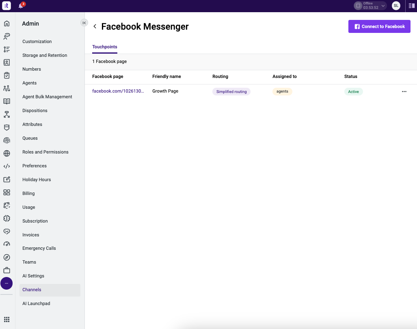Open the speedometer gauge icon
The image size is (417, 329).
tap(6, 244)
